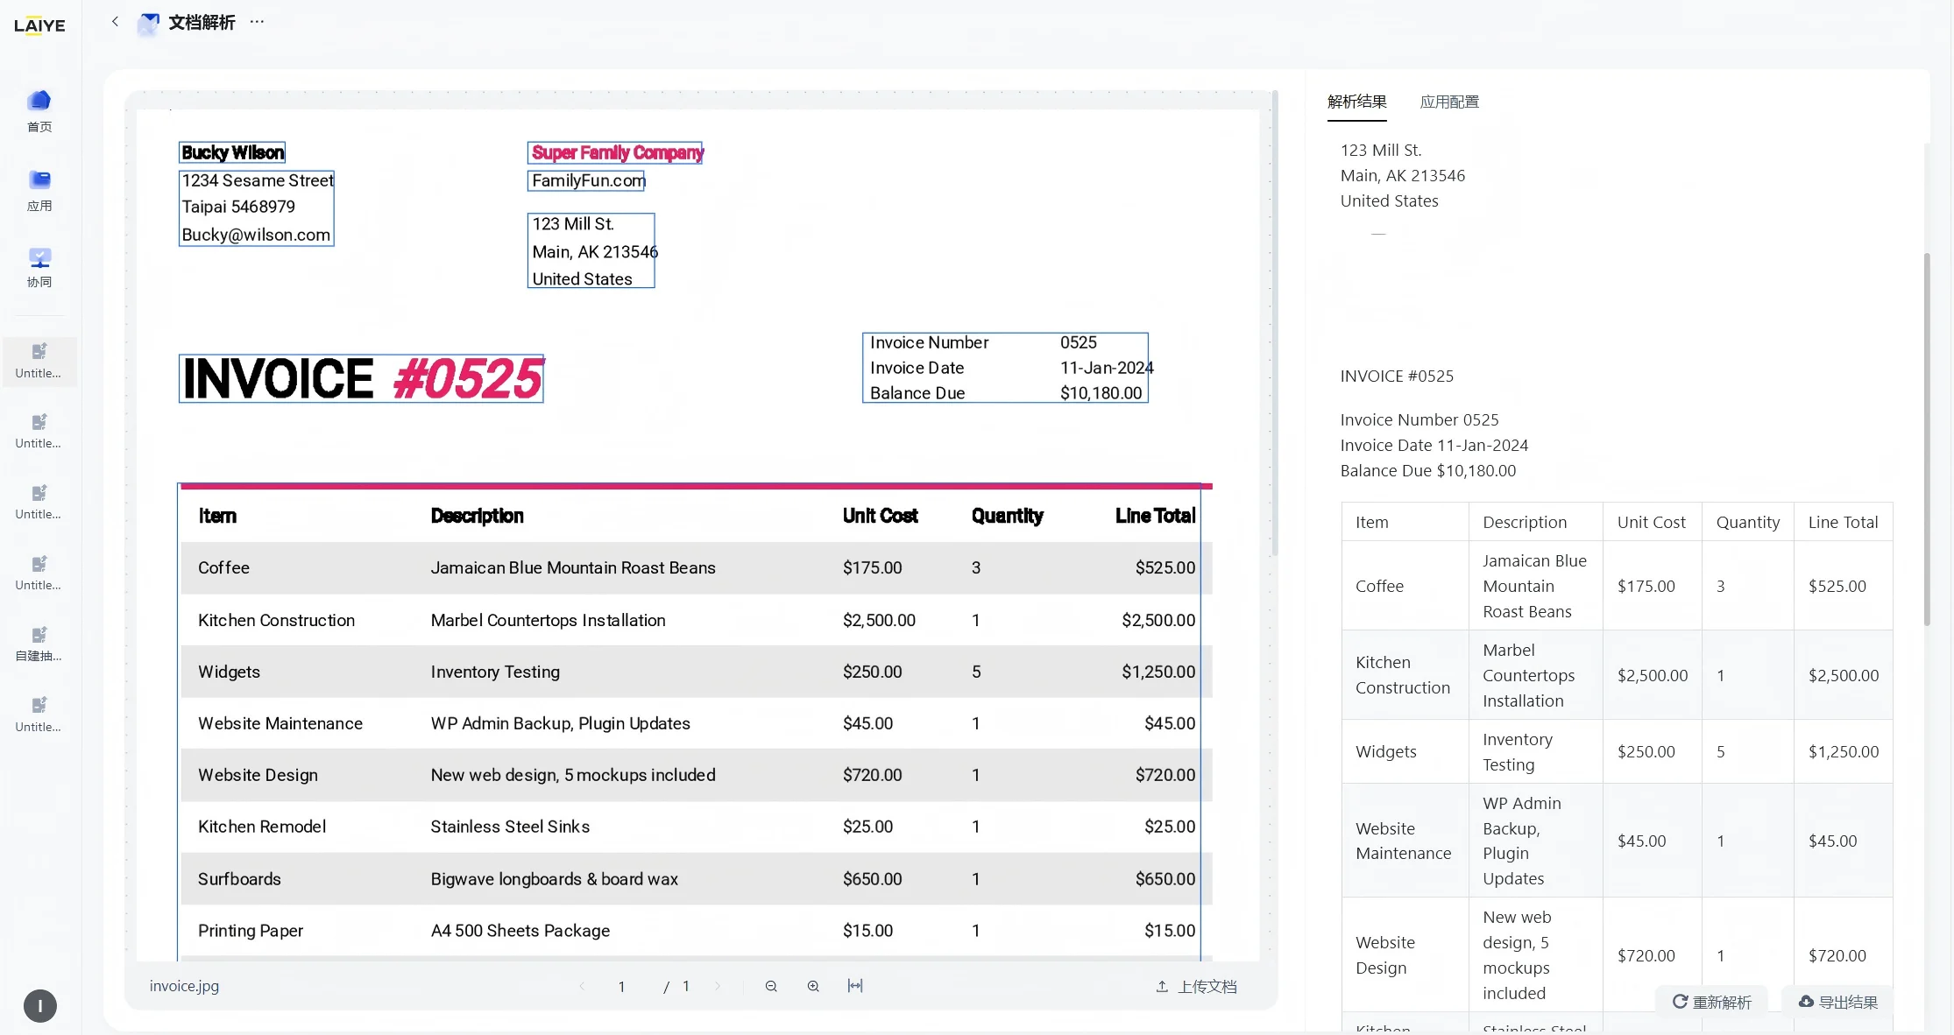
Task: Go back with the left arrow icon
Action: [115, 22]
